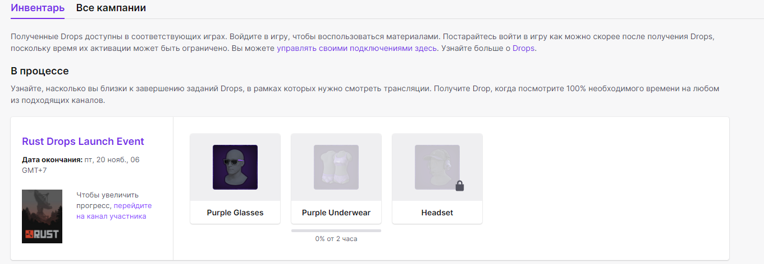The image size is (764, 264).
Task: Click the lock icon on Headset
Action: pyautogui.click(x=460, y=186)
